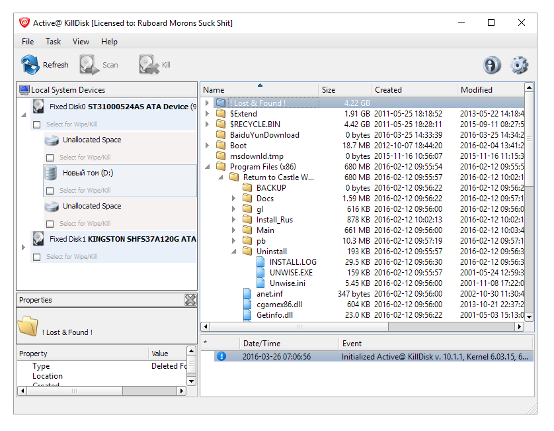Open the File menu
The width and height of the screenshot is (554, 431).
pyautogui.click(x=28, y=42)
